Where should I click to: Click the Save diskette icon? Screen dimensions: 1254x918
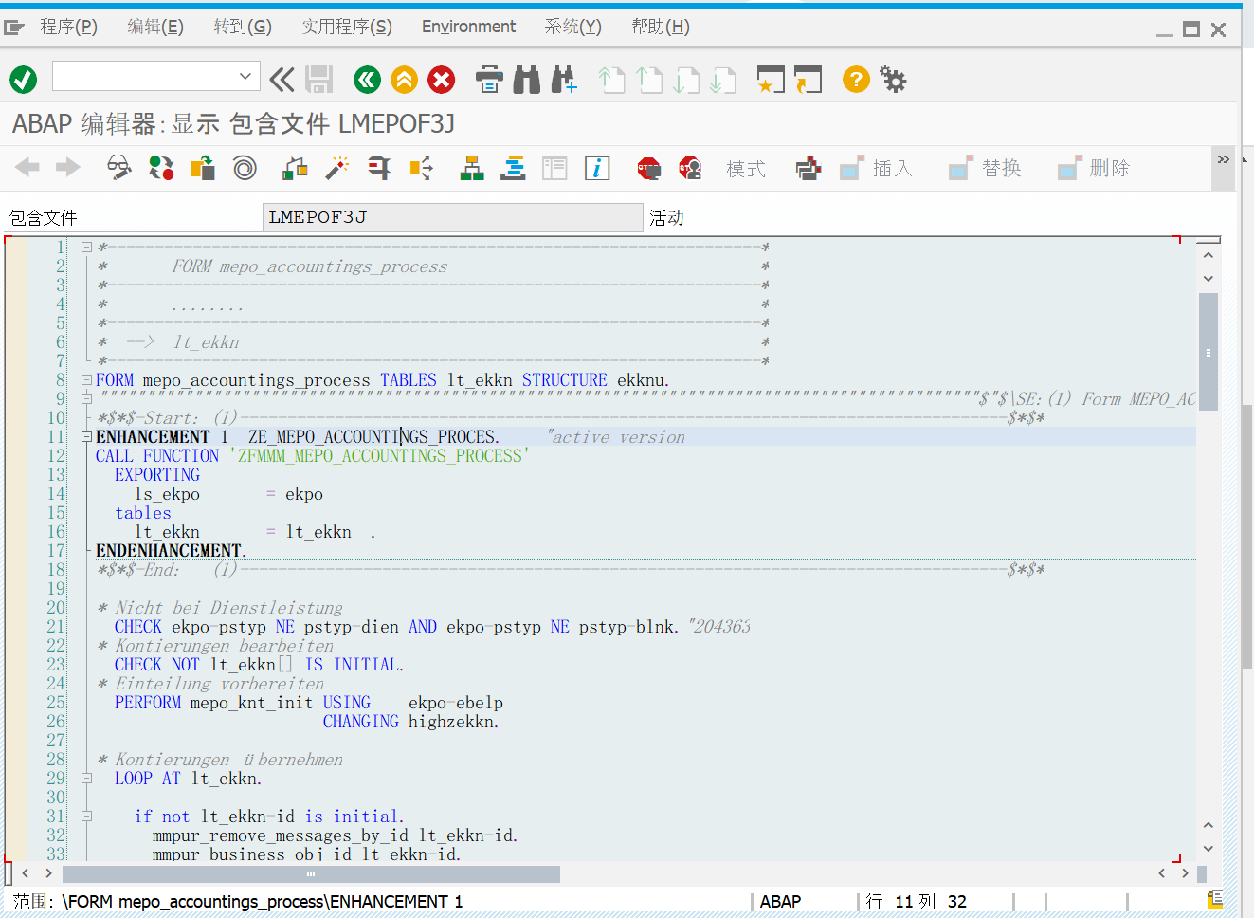tap(318, 80)
